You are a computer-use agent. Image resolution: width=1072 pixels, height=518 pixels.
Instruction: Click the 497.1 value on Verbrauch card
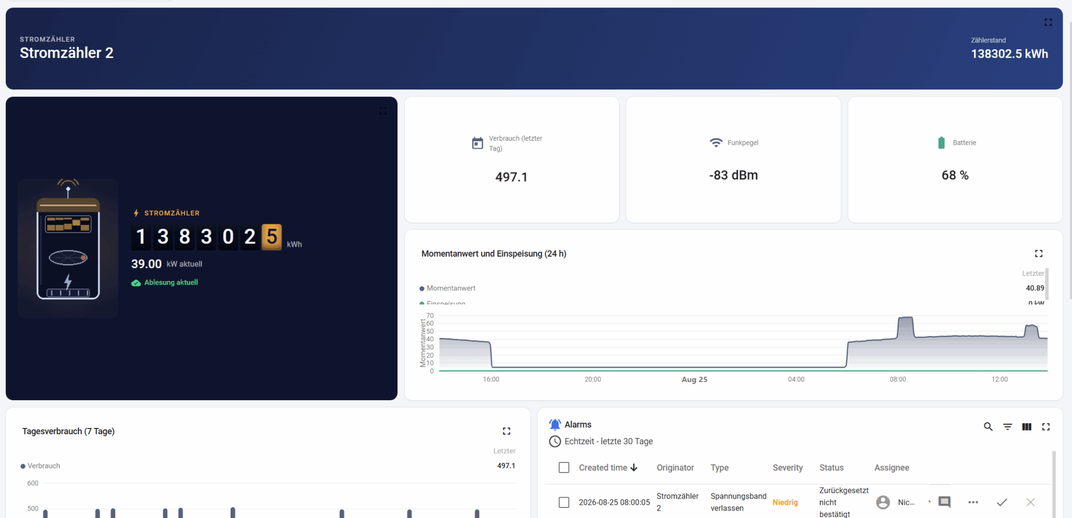click(x=511, y=177)
